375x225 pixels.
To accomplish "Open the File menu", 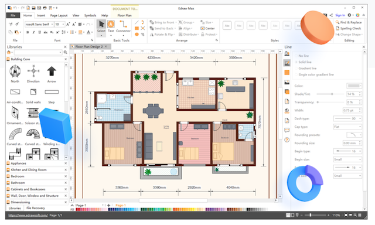I will click(x=13, y=15).
